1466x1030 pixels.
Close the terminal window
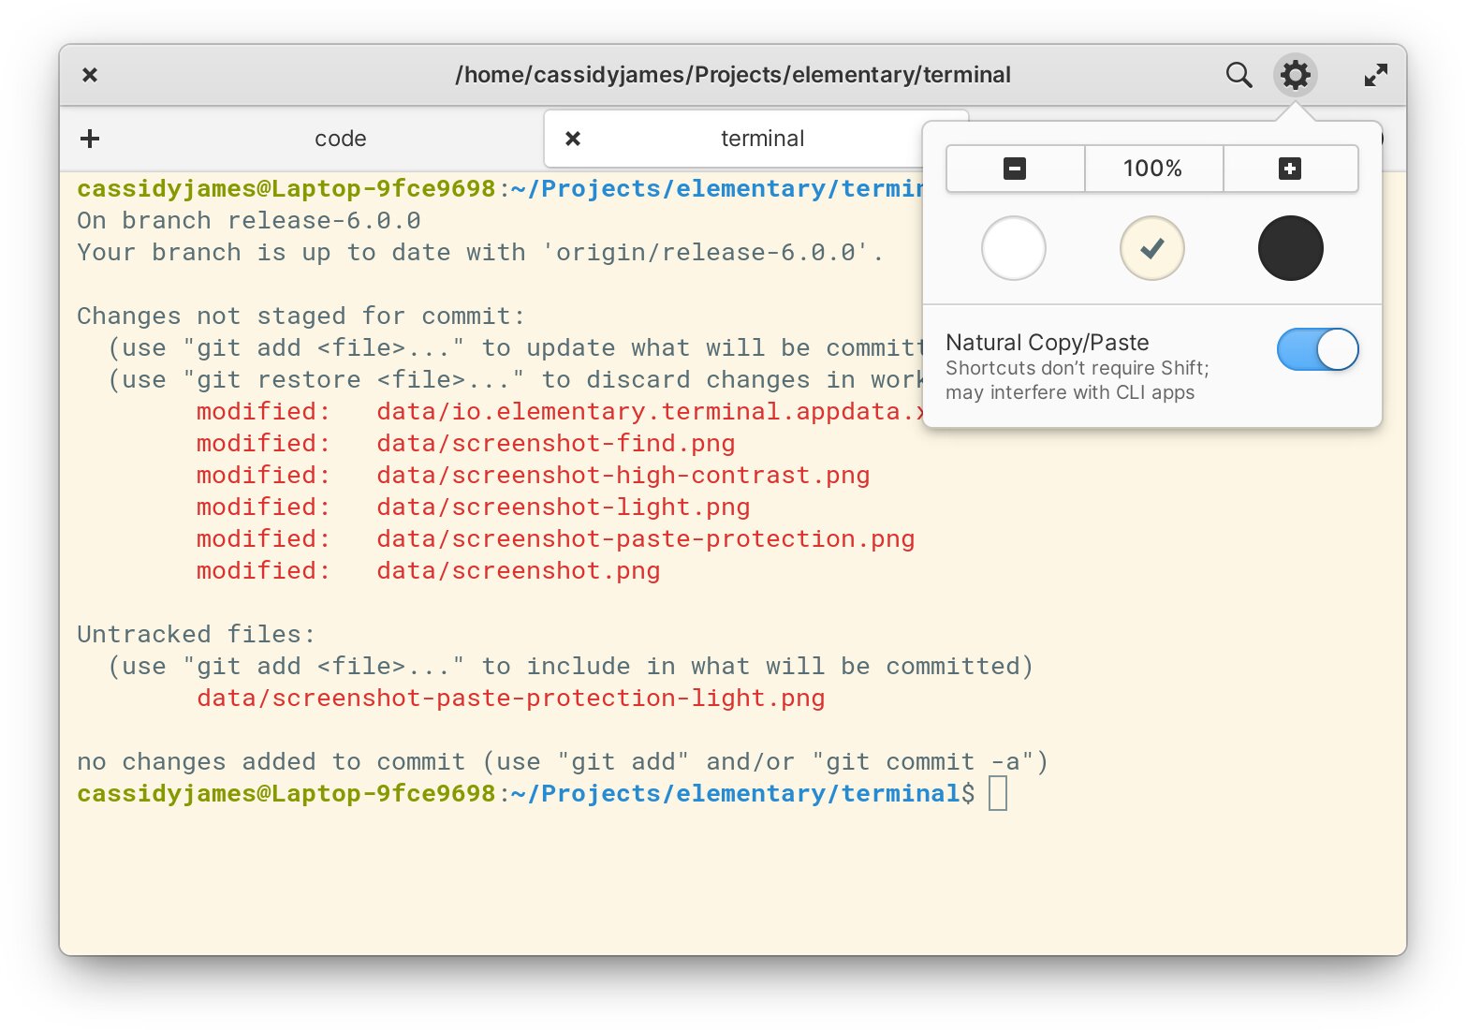pyautogui.click(x=90, y=75)
